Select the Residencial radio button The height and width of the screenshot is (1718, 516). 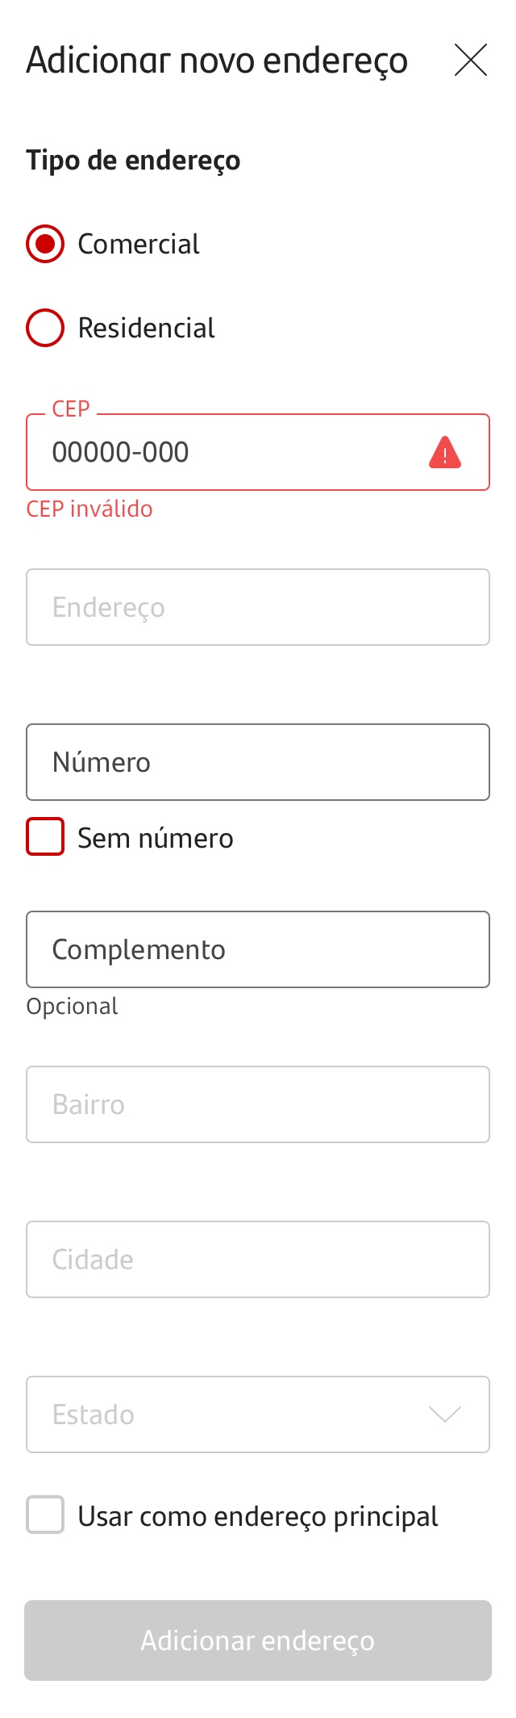pyautogui.click(x=45, y=328)
